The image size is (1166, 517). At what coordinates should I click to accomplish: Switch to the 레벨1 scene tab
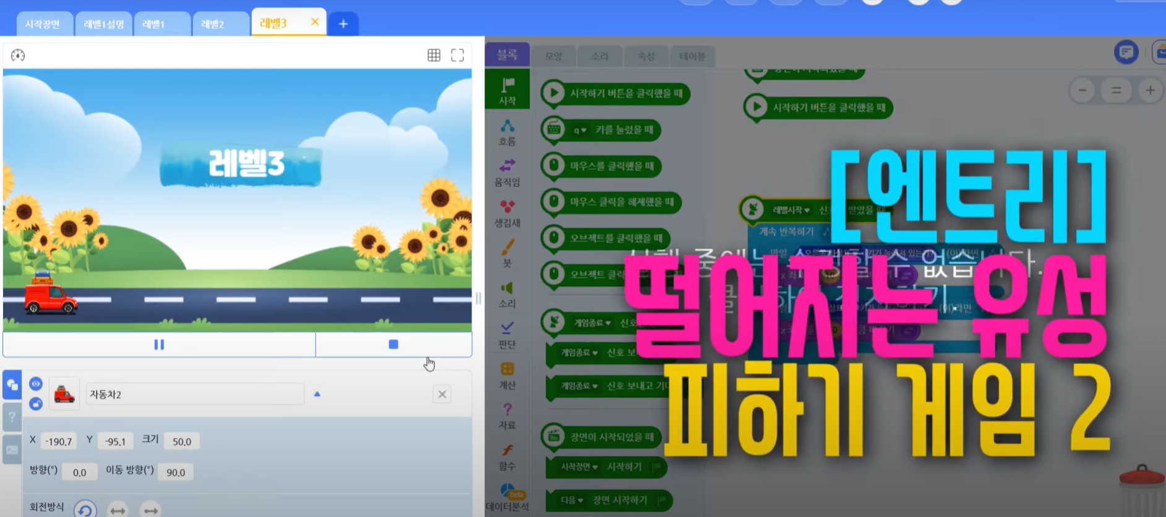tap(162, 24)
